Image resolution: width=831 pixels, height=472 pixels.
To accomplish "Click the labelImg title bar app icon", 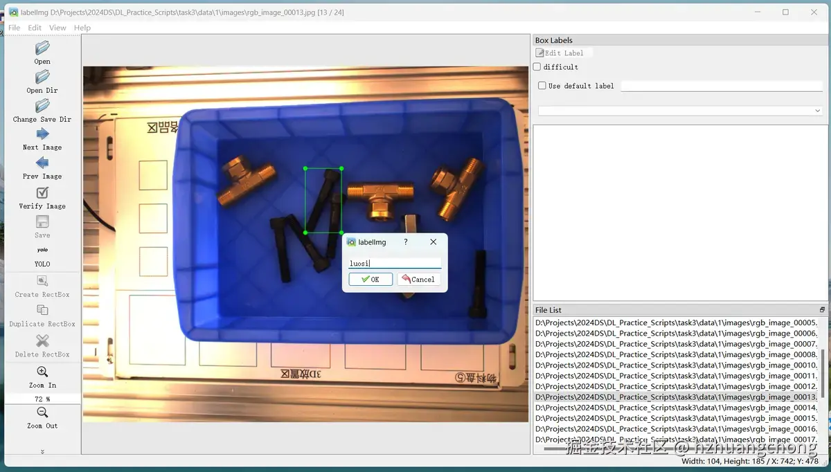I will pos(13,12).
